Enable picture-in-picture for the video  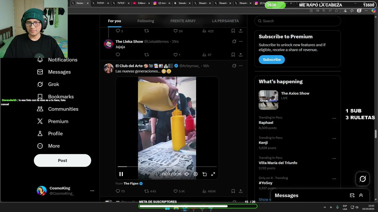204,174
